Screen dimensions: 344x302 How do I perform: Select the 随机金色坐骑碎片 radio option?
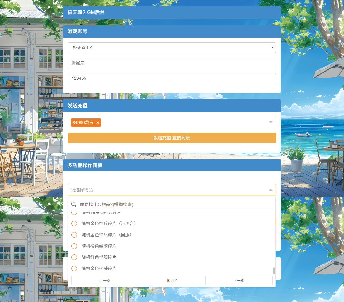74,269
